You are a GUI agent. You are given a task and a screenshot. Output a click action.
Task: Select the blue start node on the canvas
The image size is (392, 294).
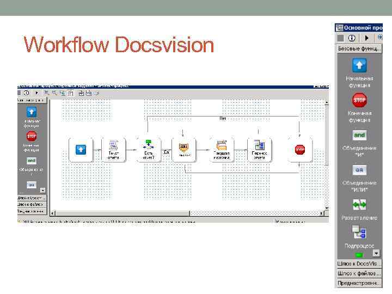point(81,150)
